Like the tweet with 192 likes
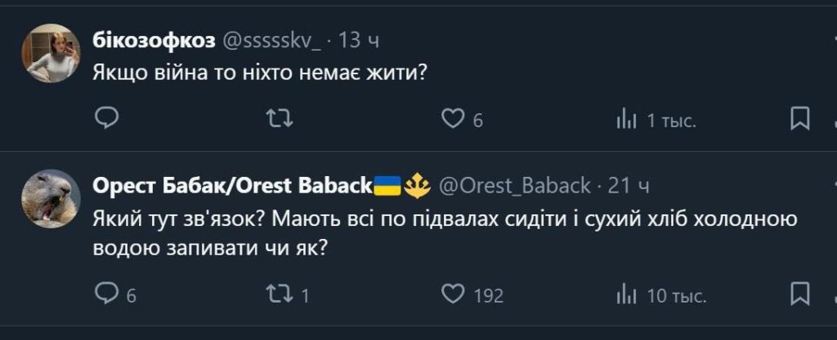Viewport: 837px width, 340px height. tap(452, 294)
